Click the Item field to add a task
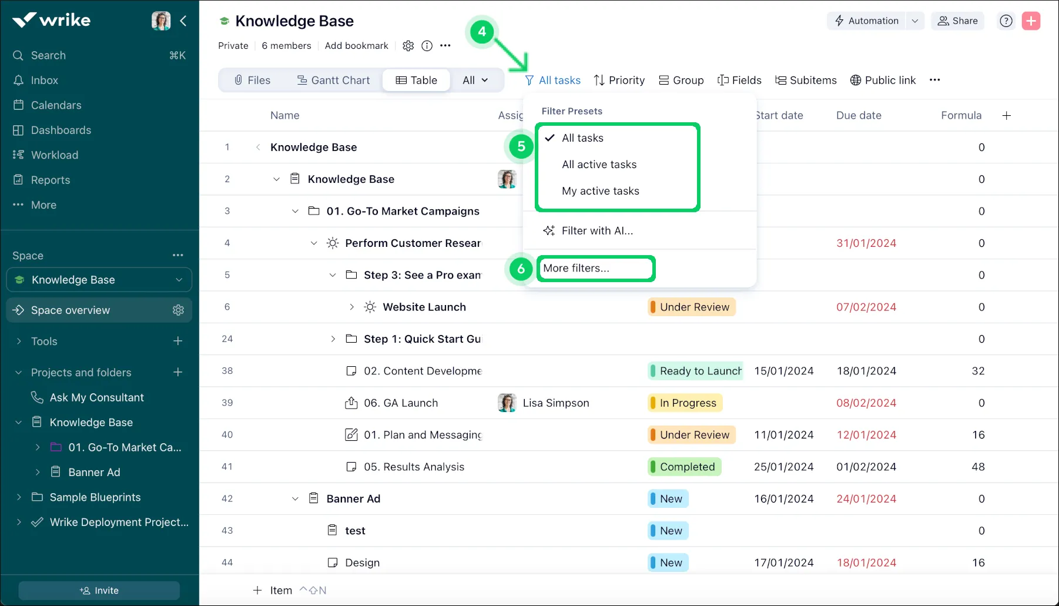 pos(281,590)
